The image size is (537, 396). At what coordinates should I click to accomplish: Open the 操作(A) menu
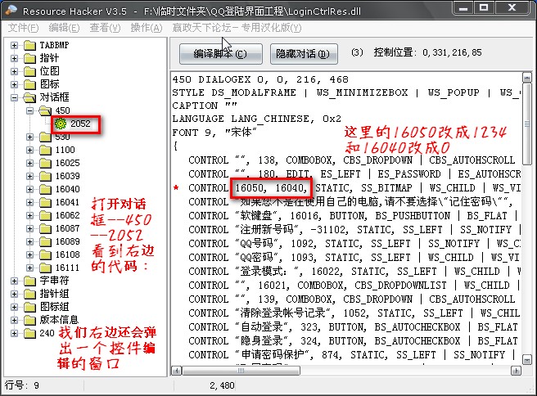146,28
